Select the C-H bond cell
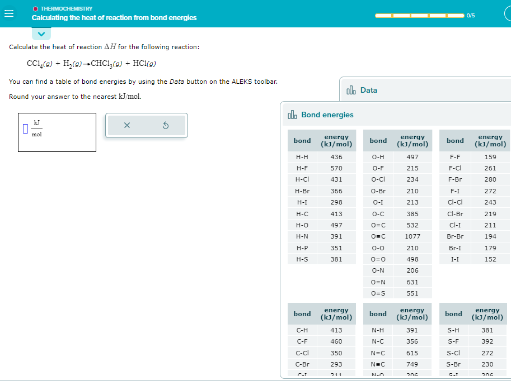This screenshot has height=381, width=511. [x=302, y=330]
